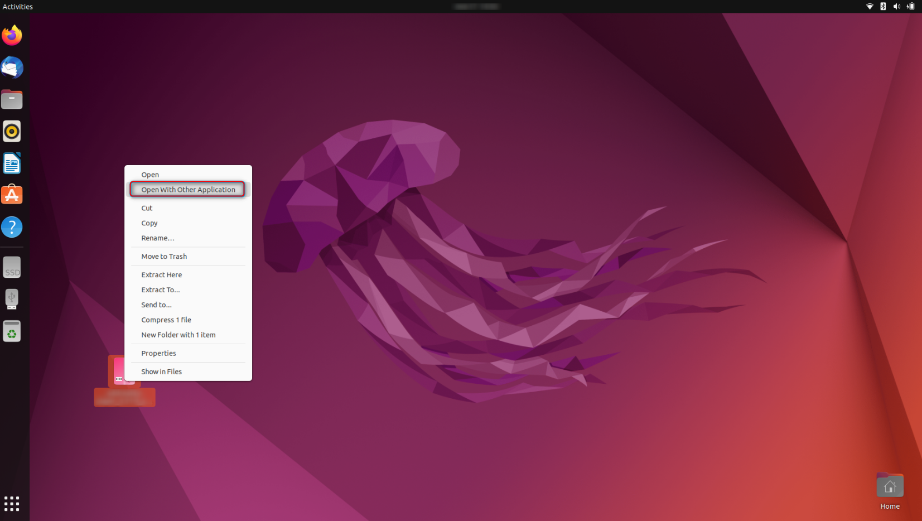922x521 pixels.
Task: Open Ubuntu Software store icon
Action: [x=12, y=195]
